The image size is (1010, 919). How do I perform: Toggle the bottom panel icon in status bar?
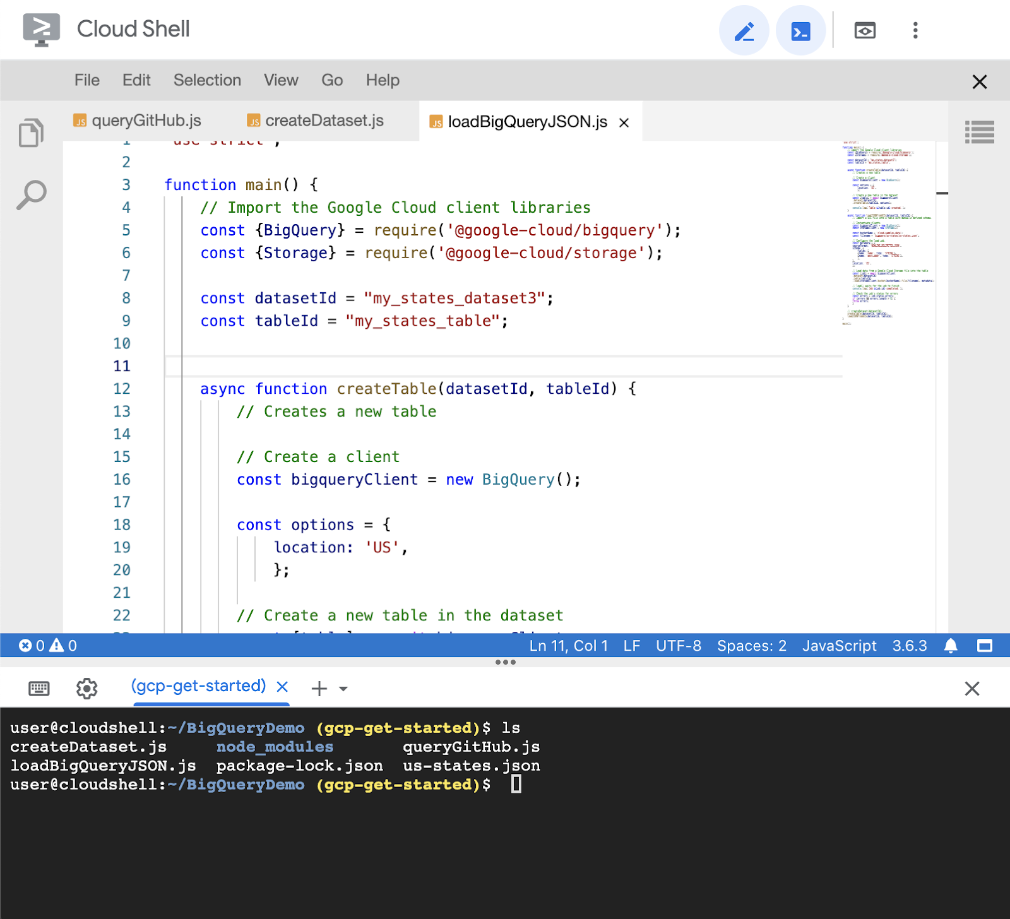(x=984, y=646)
